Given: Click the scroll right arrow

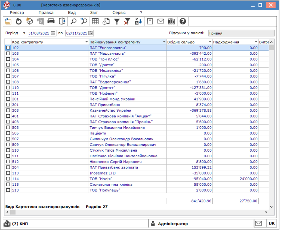Looking at the screenshot, I should click(266, 212).
